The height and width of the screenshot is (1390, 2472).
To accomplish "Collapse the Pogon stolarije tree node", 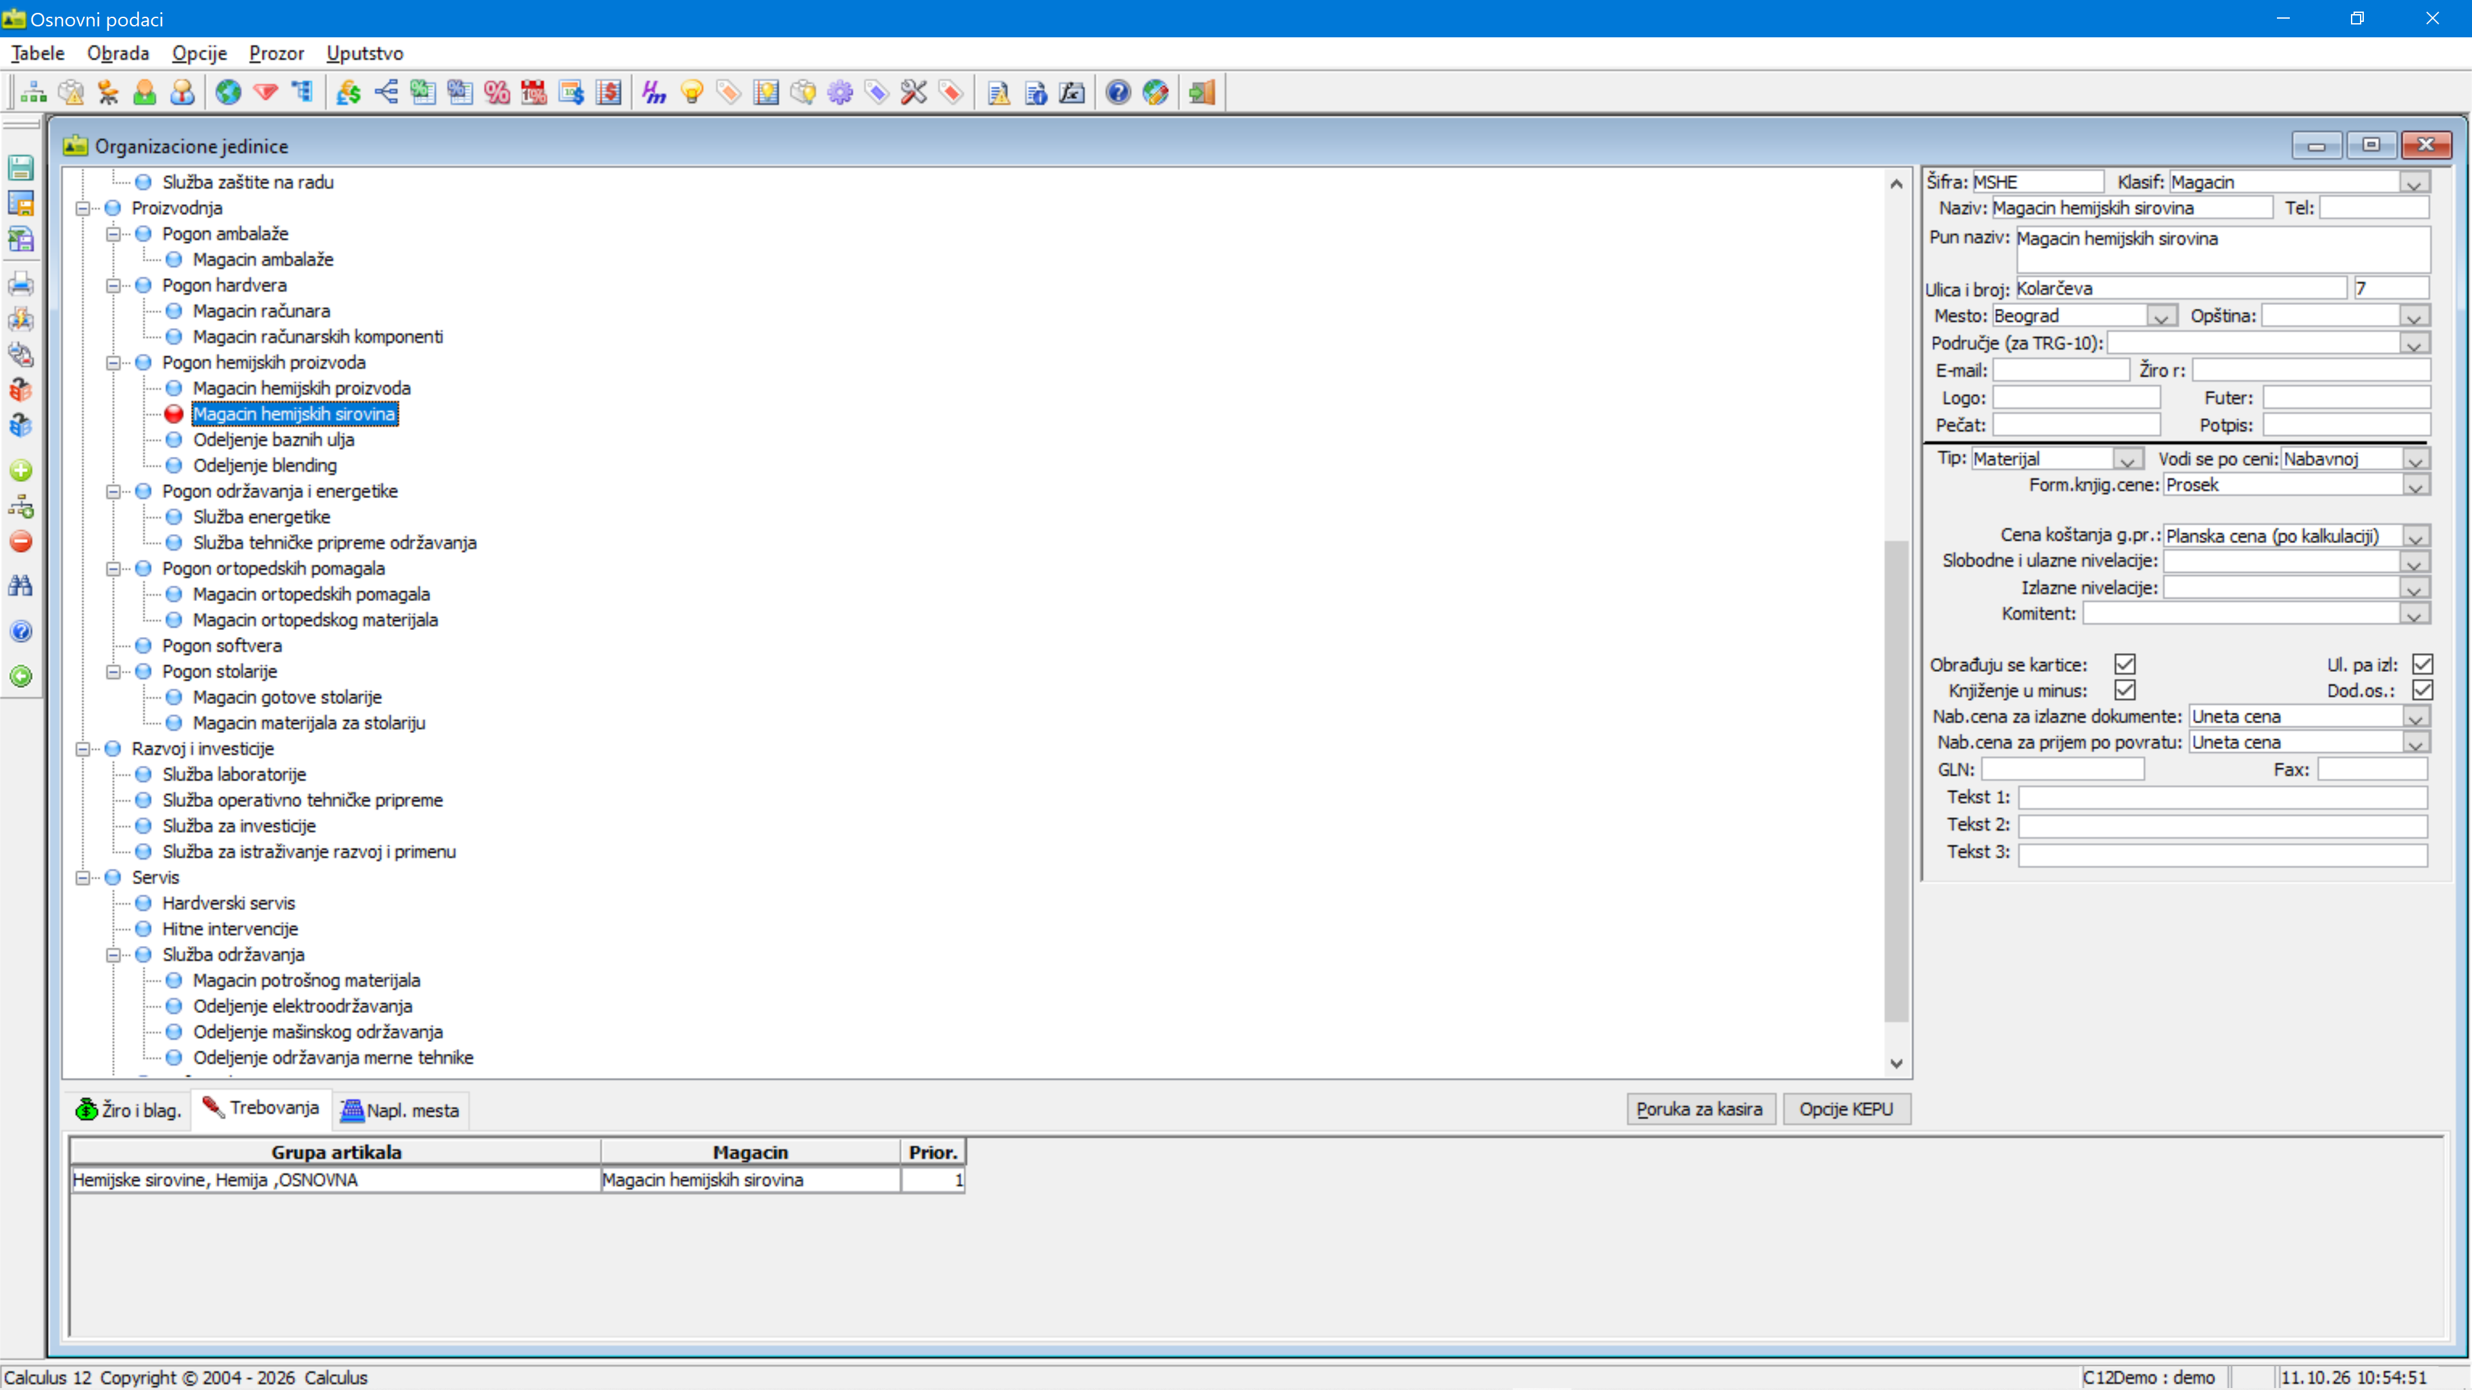I will click(x=113, y=671).
